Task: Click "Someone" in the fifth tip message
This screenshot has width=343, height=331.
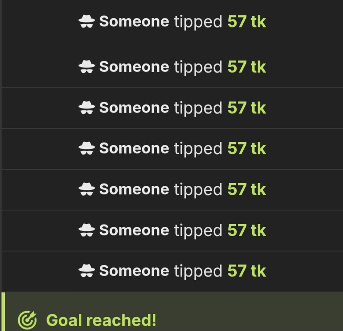Action: coord(134,189)
